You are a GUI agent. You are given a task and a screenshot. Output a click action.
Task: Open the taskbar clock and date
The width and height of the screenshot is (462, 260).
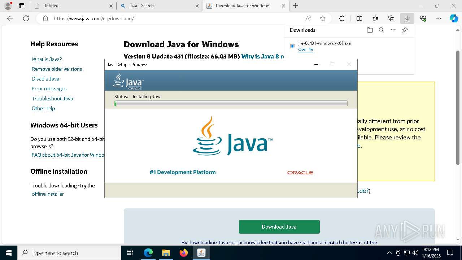431,253
